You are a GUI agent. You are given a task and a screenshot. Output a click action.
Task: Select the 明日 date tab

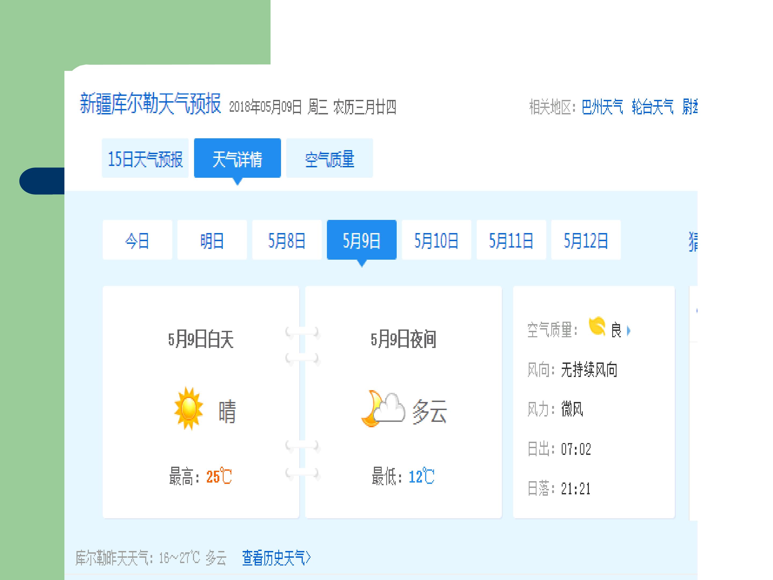coord(212,240)
